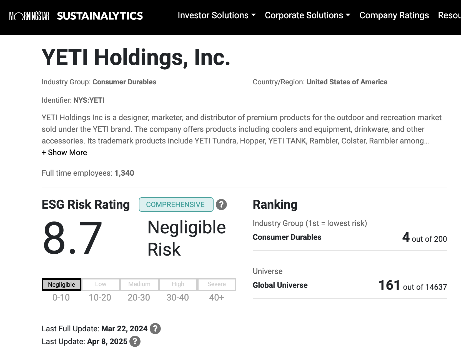Click the 30-40 range label
461x358 pixels.
(x=178, y=298)
